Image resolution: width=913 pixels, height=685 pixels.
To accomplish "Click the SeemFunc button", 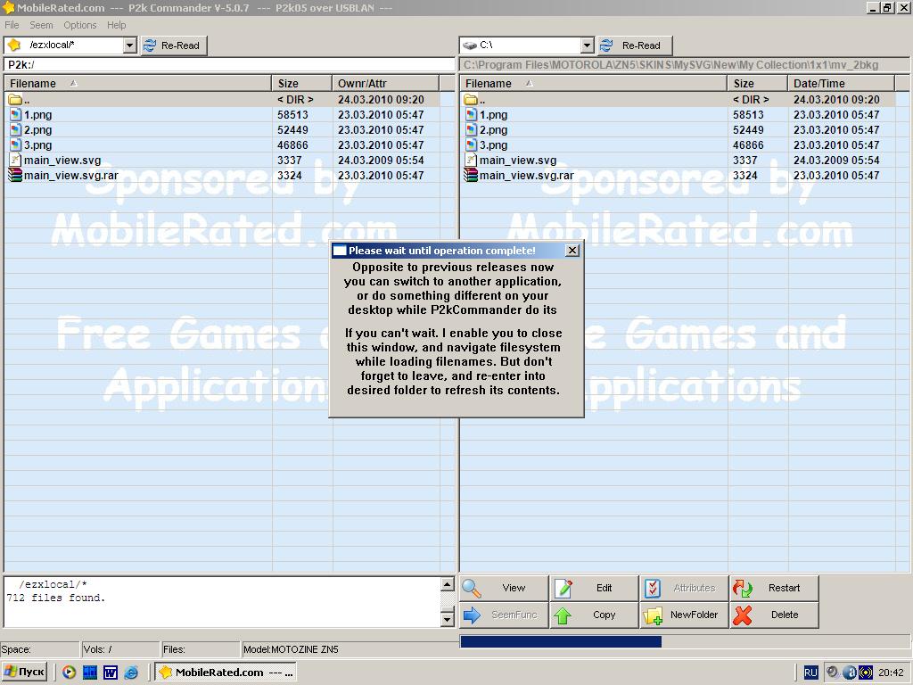I will click(x=504, y=615).
